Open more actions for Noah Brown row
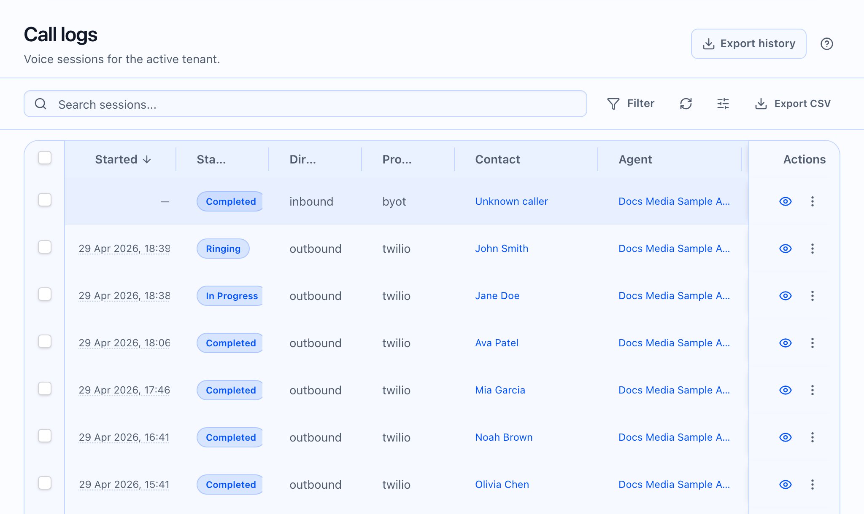Image resolution: width=864 pixels, height=514 pixels. click(812, 437)
